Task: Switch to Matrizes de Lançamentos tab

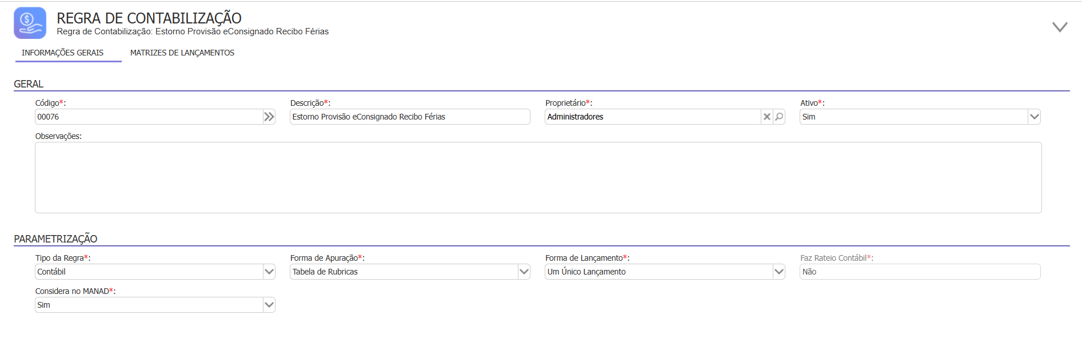Action: point(182,53)
